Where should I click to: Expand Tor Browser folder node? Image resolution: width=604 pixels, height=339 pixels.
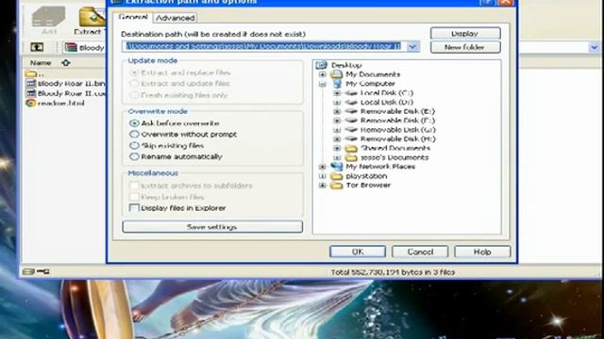(323, 186)
